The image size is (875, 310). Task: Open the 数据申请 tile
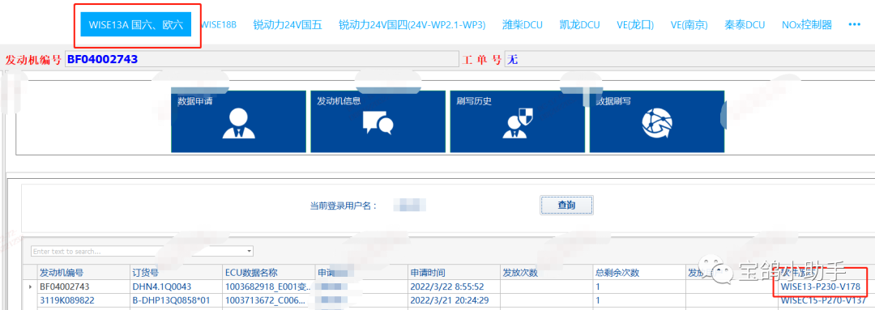click(238, 121)
